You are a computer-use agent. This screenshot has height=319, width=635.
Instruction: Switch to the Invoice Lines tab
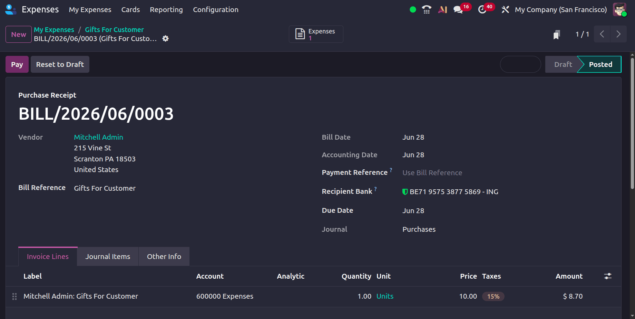(x=48, y=257)
